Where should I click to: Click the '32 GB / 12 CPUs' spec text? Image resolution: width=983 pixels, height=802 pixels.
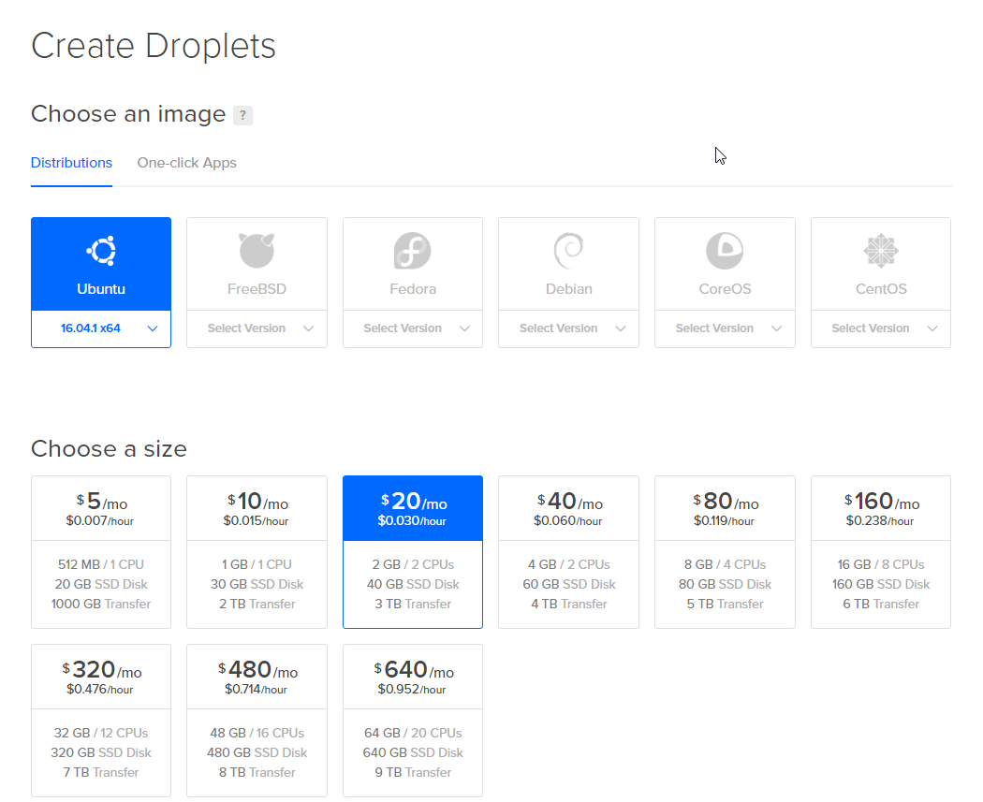click(x=101, y=733)
